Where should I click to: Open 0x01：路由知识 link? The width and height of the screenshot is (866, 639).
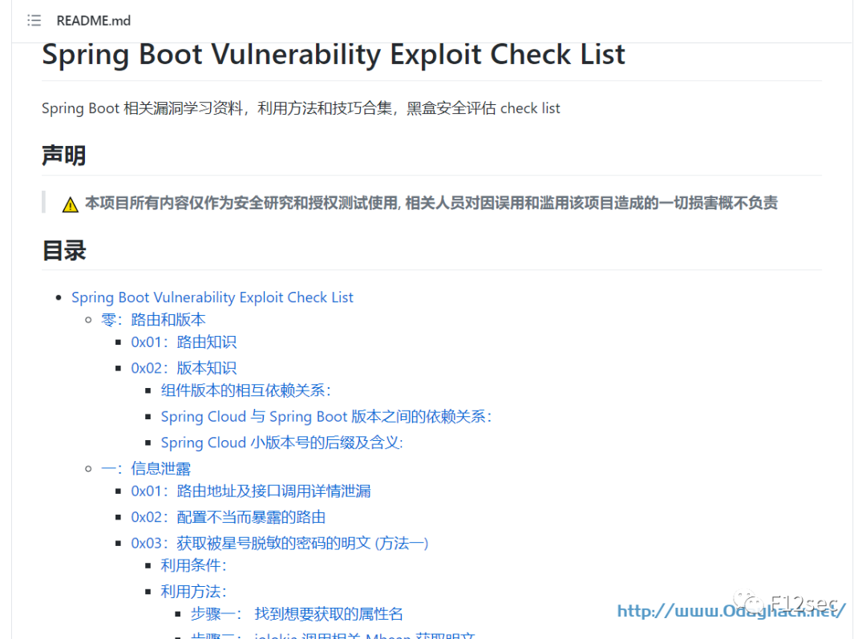(x=184, y=342)
